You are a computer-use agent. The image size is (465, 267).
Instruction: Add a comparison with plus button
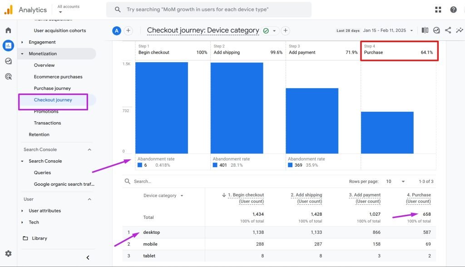coord(129,30)
